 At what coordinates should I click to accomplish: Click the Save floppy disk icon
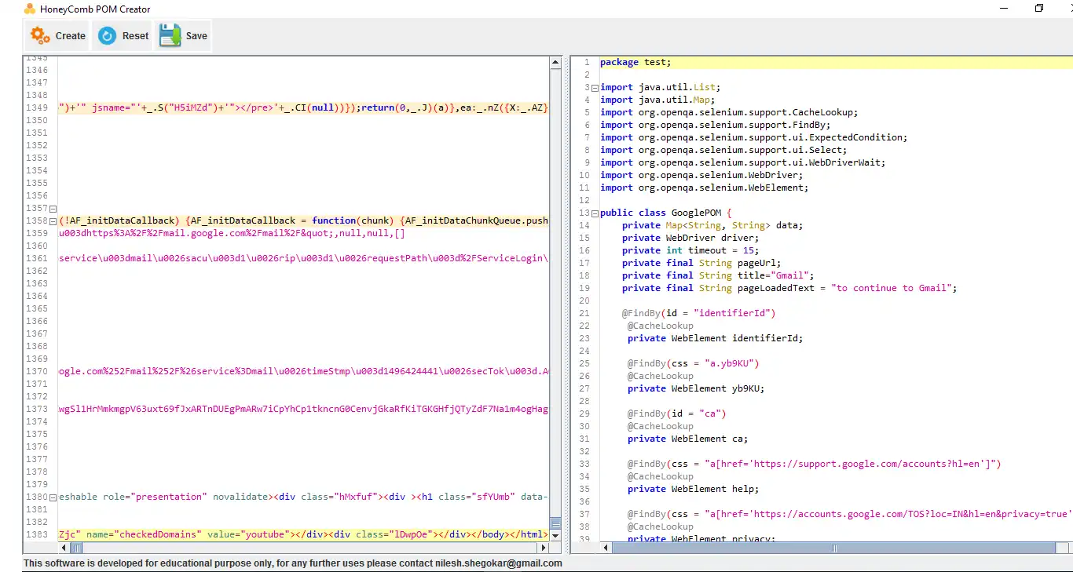[x=170, y=35]
